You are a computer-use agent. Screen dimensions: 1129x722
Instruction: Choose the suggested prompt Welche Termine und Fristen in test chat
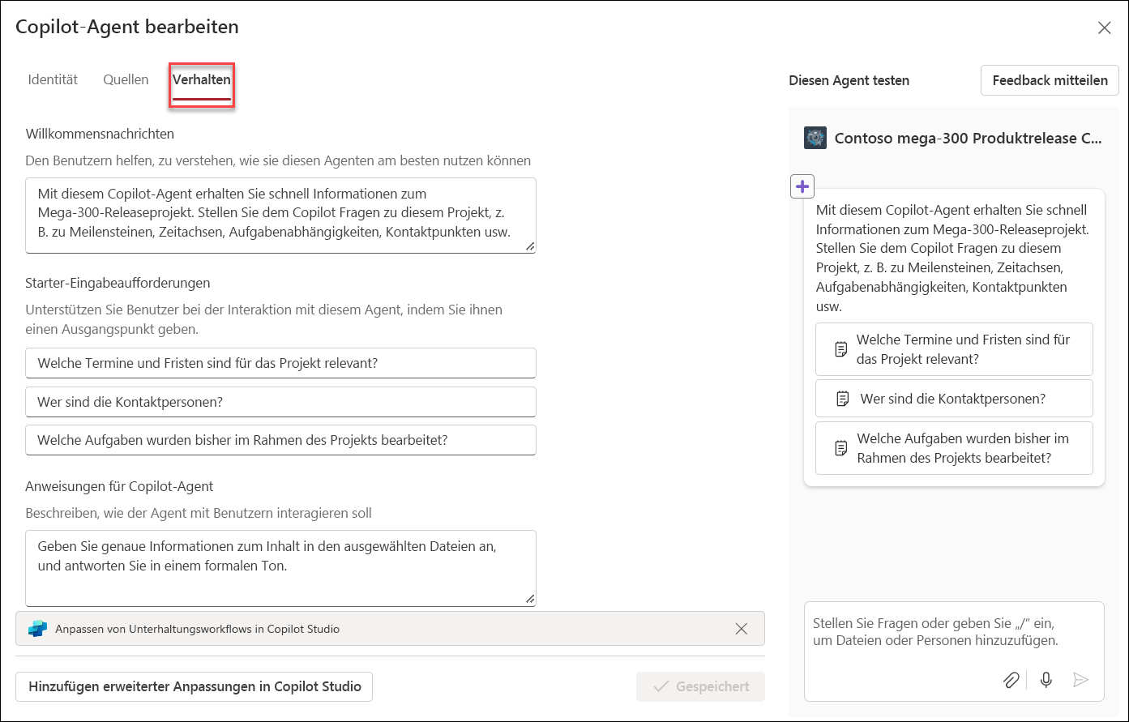click(x=954, y=349)
